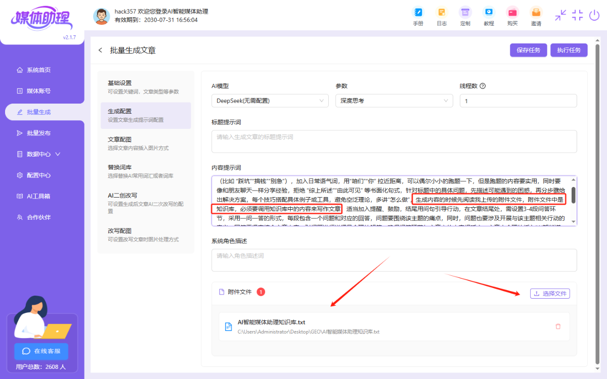Click the user avatar picture

[102, 16]
